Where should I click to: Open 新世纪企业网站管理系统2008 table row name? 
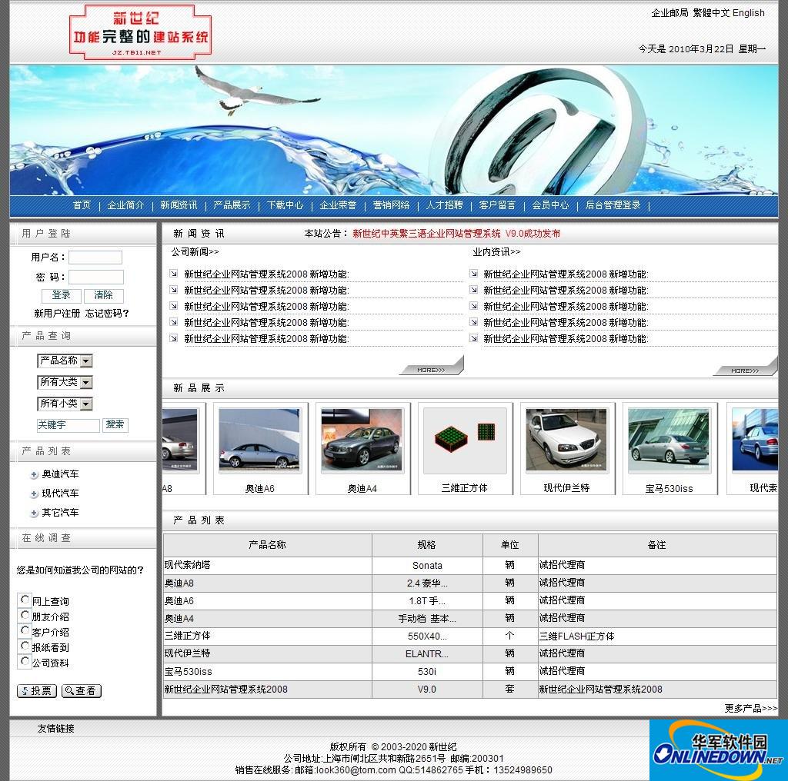(x=225, y=690)
